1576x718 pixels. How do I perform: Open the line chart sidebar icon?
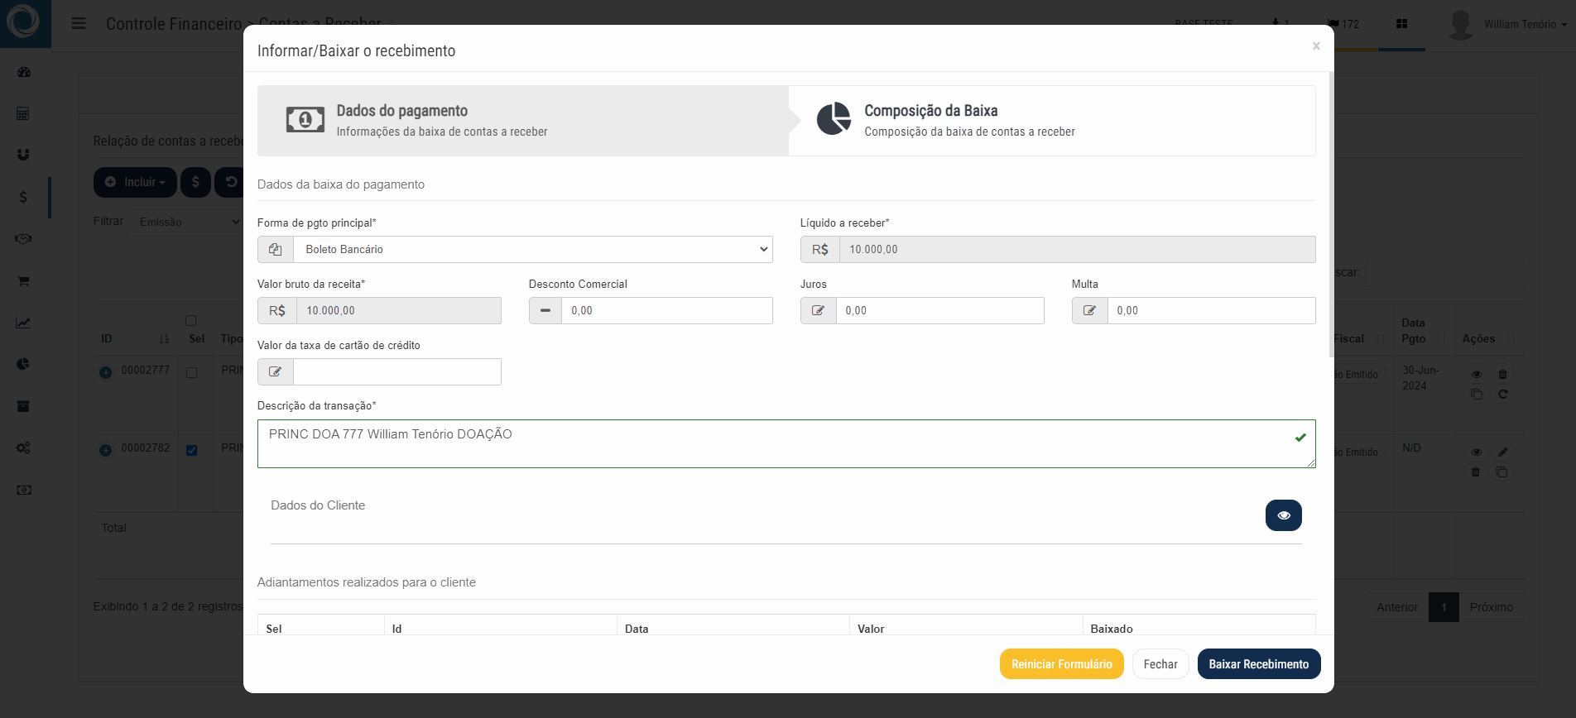click(x=23, y=323)
